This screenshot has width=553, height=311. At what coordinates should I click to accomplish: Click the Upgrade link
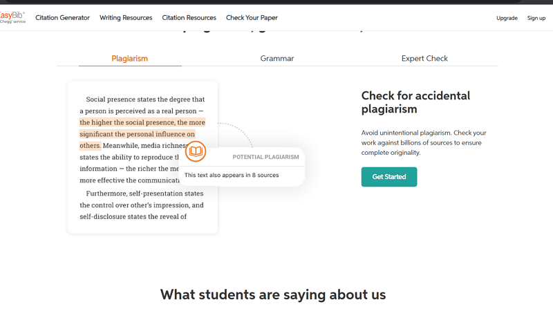(507, 18)
